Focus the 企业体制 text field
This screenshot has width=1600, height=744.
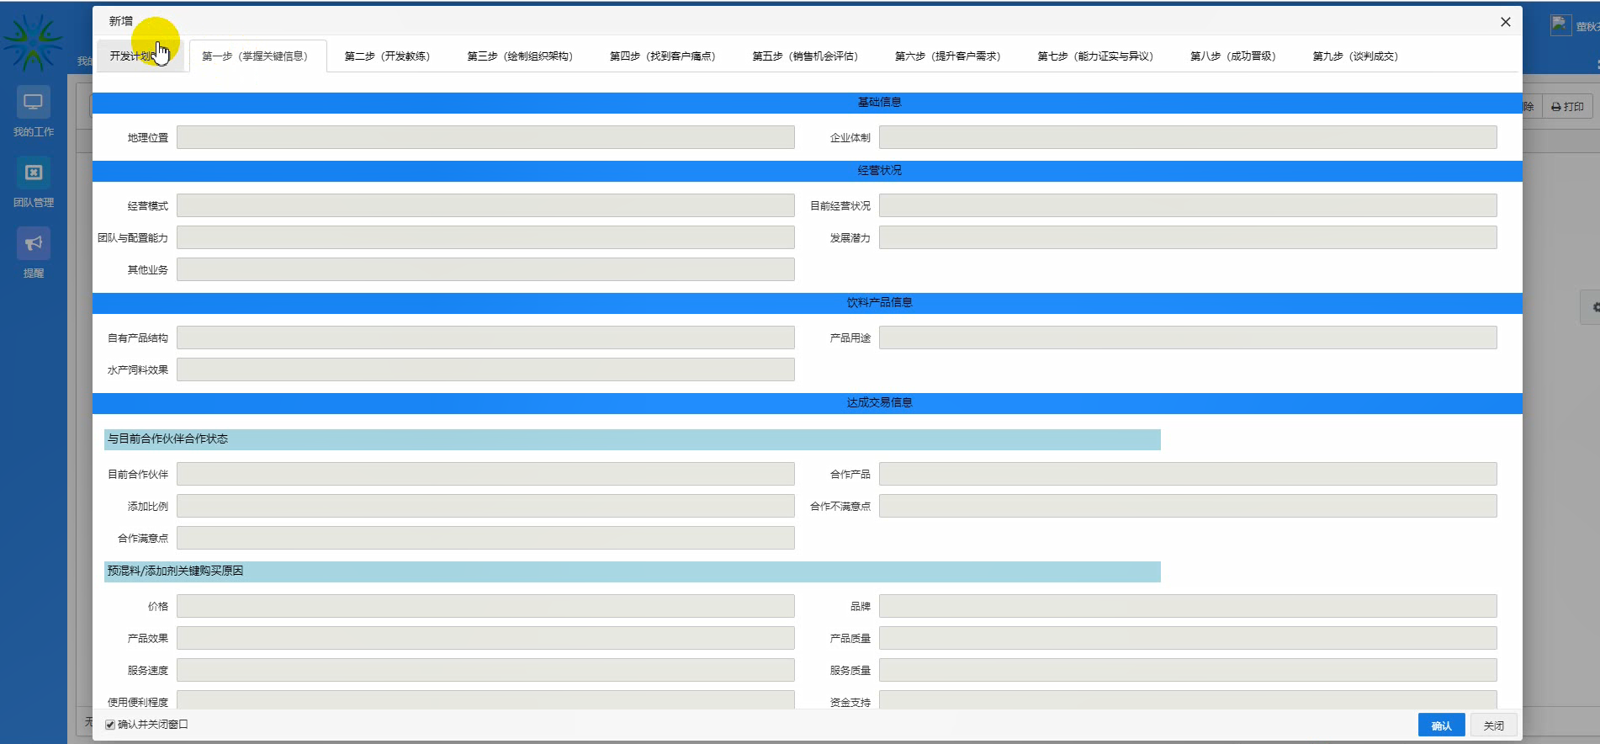(1187, 137)
